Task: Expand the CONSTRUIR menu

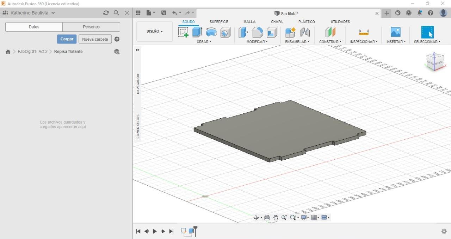Action: 330,41
